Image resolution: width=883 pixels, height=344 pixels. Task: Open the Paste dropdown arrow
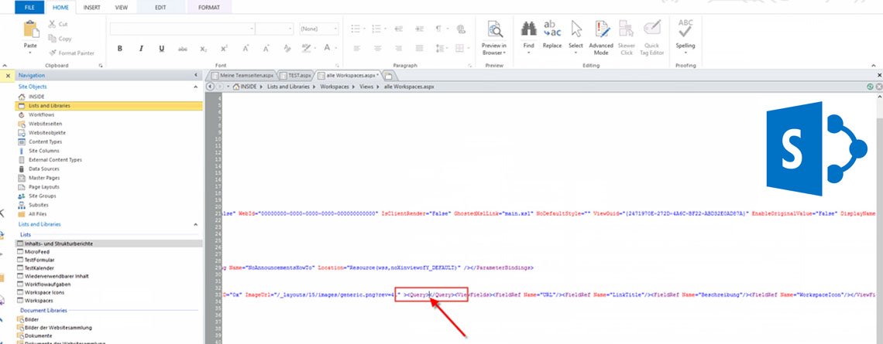pyautogui.click(x=30, y=53)
